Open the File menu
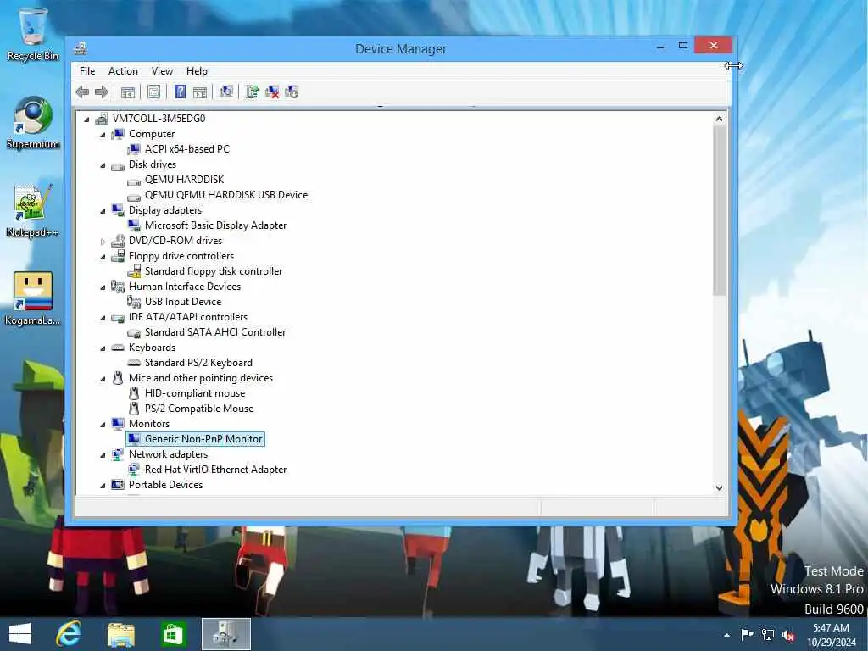The height and width of the screenshot is (651, 868). [87, 71]
